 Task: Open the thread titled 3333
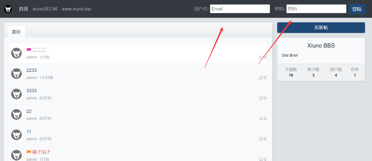click(x=32, y=91)
